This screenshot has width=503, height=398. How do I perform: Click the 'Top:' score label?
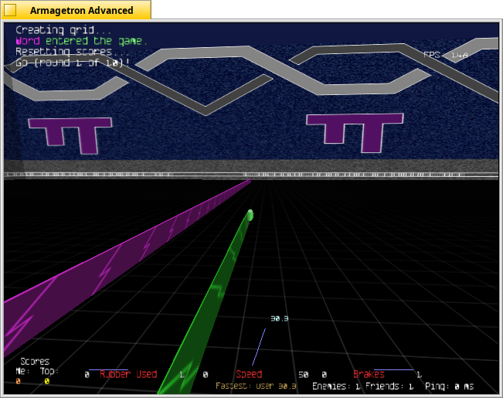click(x=49, y=372)
